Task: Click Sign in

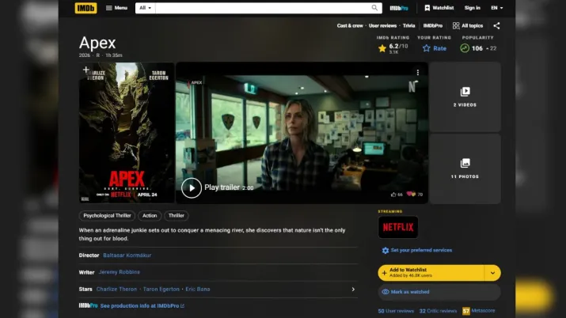Action: (472, 8)
